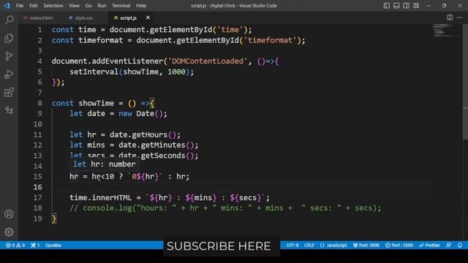468x263 pixels.
Task: Open the feedback status bar icon
Action: (448, 245)
